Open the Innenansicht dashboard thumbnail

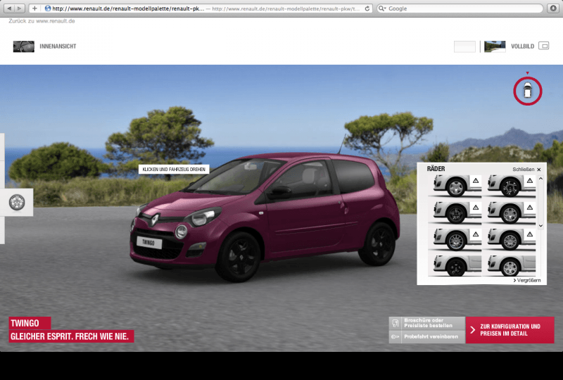[24, 46]
